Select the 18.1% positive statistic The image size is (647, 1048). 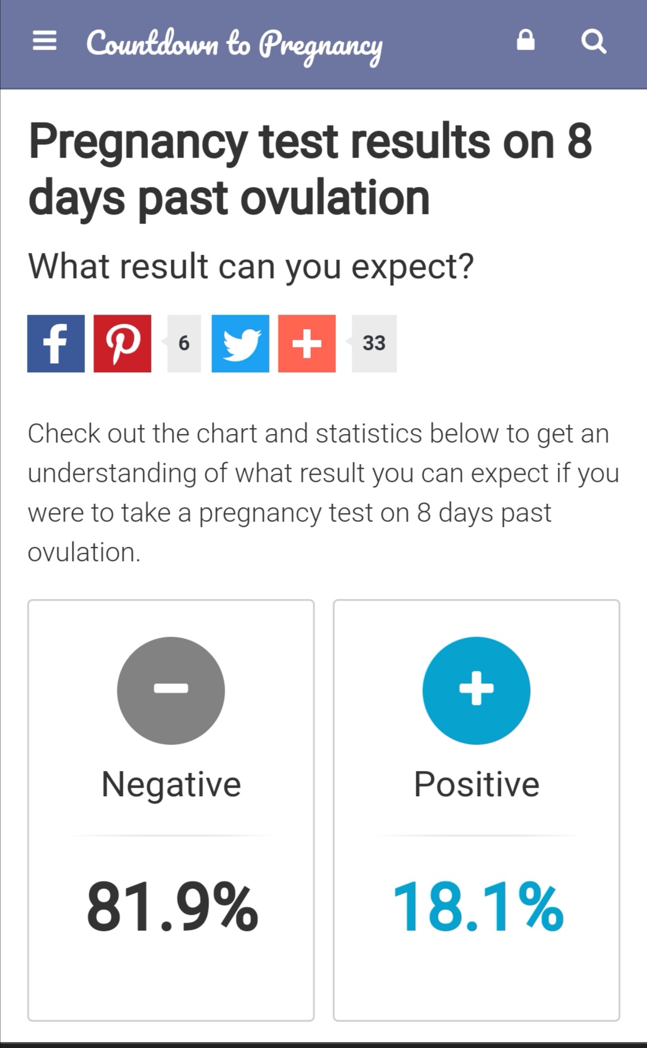477,907
